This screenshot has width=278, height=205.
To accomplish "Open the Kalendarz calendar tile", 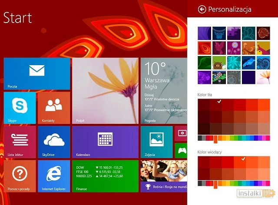I will coord(105,142).
